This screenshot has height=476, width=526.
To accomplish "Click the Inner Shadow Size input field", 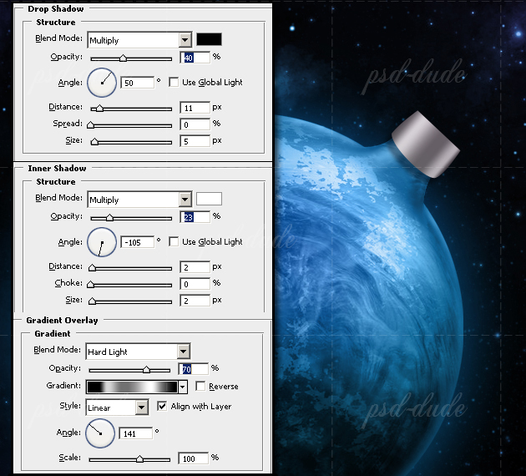I will [194, 300].
